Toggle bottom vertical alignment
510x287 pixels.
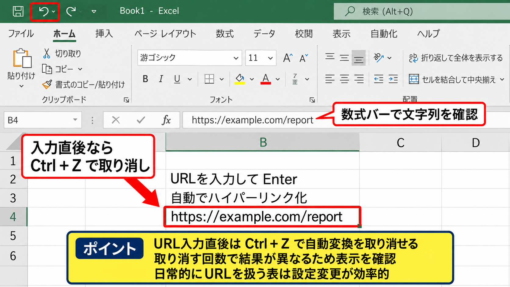click(358, 58)
